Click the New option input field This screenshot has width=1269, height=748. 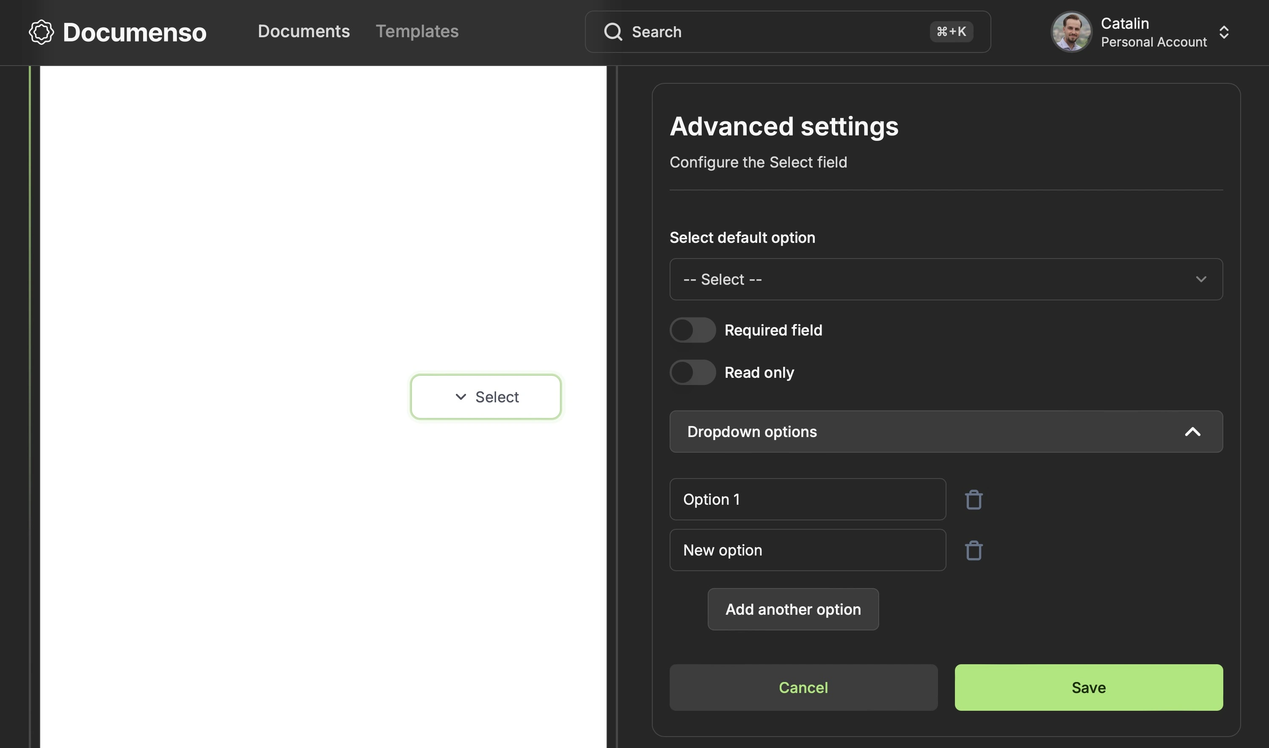point(808,550)
